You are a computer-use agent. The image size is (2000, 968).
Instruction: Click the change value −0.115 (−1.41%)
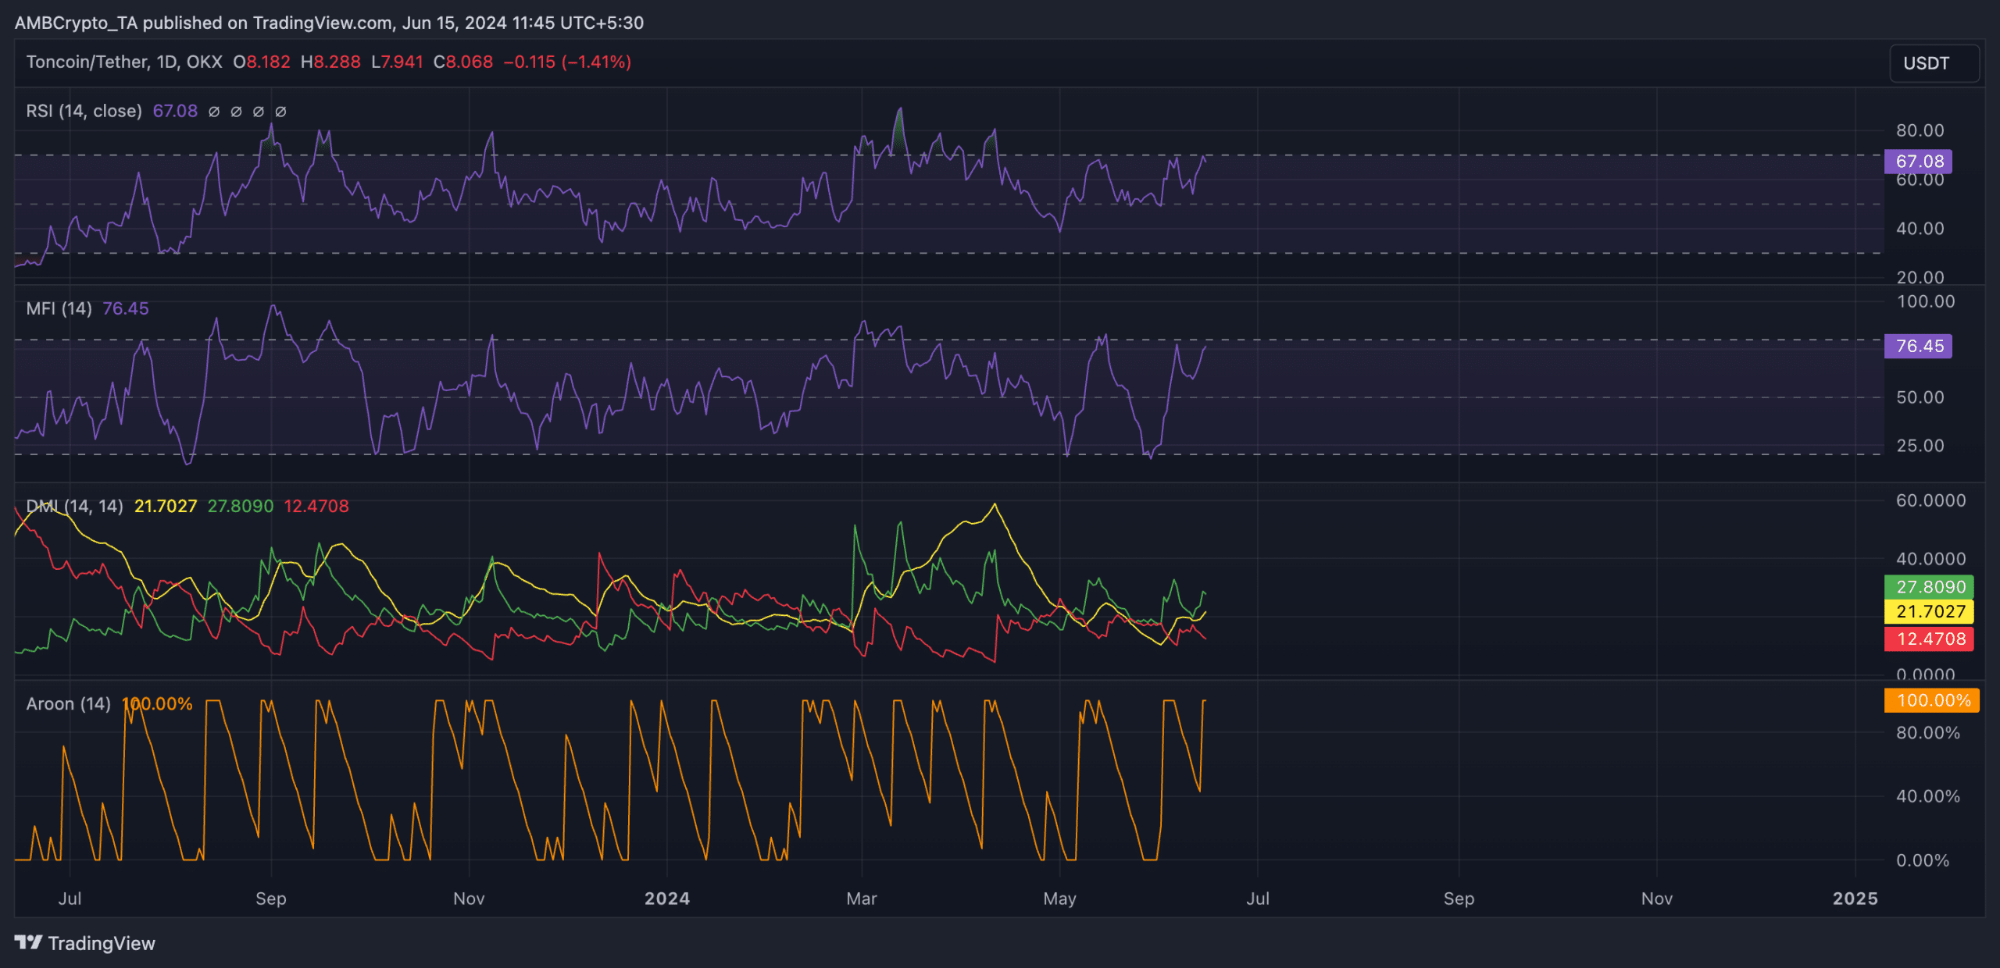(567, 62)
